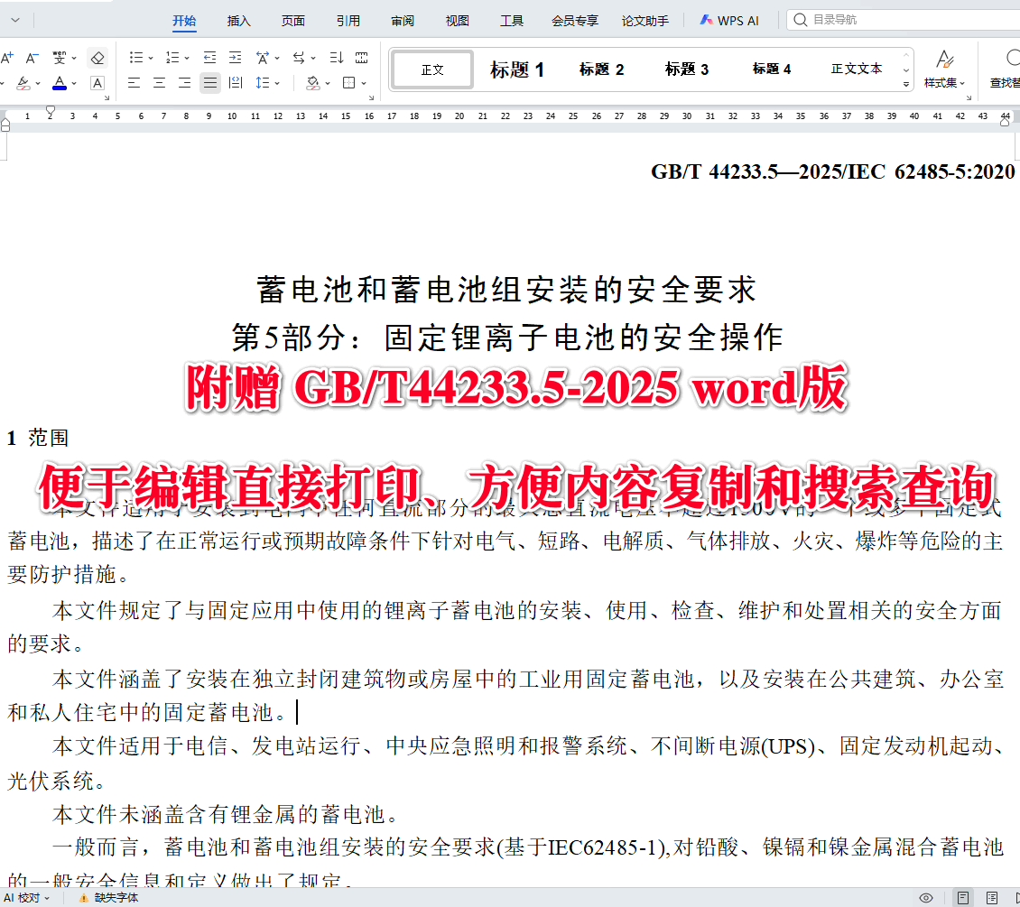Image resolution: width=1020 pixels, height=907 pixels.
Task: Apply blue font color
Action: point(60,82)
